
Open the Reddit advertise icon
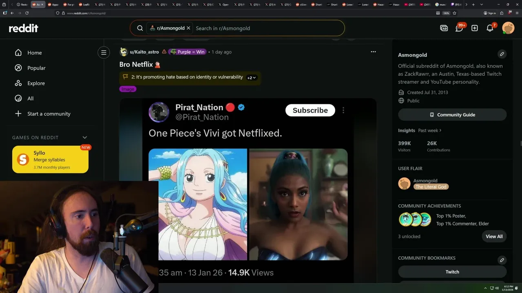pos(444,28)
